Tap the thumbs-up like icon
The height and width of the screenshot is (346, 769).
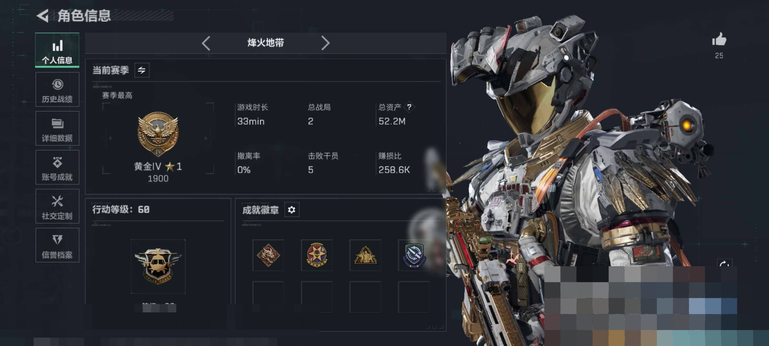click(x=719, y=39)
